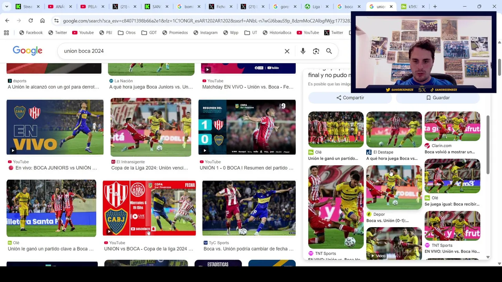Open the X Twitter bookmark
The height and width of the screenshot is (282, 502).
pos(333,33)
